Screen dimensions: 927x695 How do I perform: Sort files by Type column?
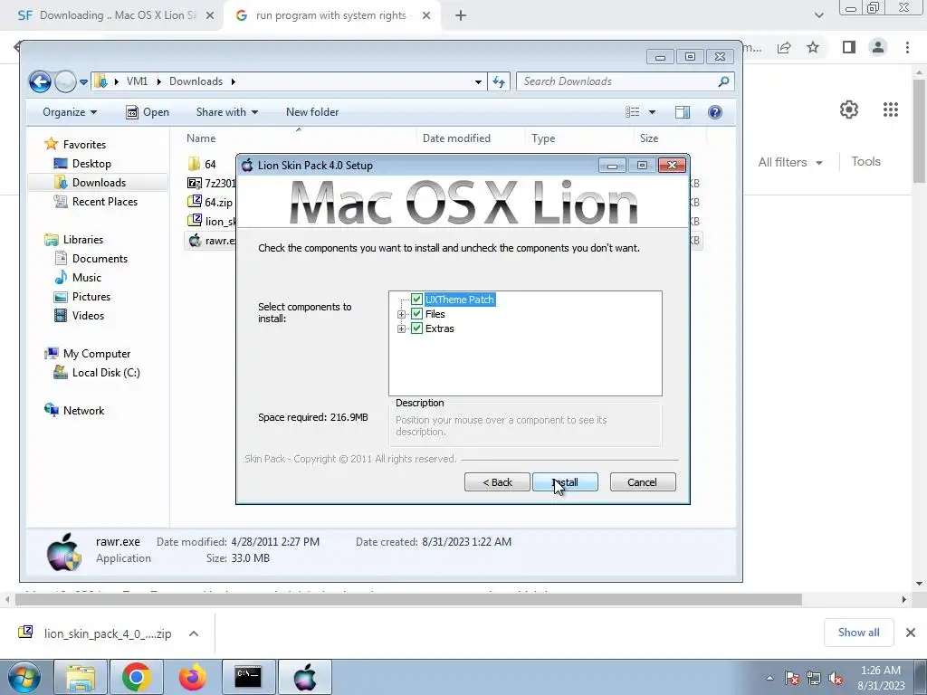pos(543,138)
